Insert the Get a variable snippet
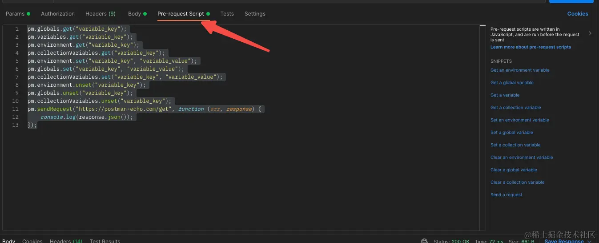Image resolution: width=599 pixels, height=243 pixels. (x=505, y=95)
